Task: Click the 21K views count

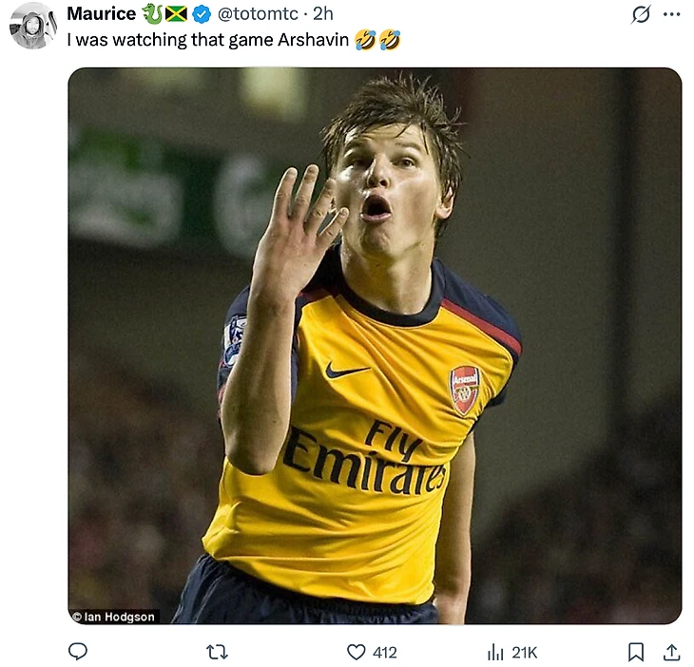Action: pos(525,652)
